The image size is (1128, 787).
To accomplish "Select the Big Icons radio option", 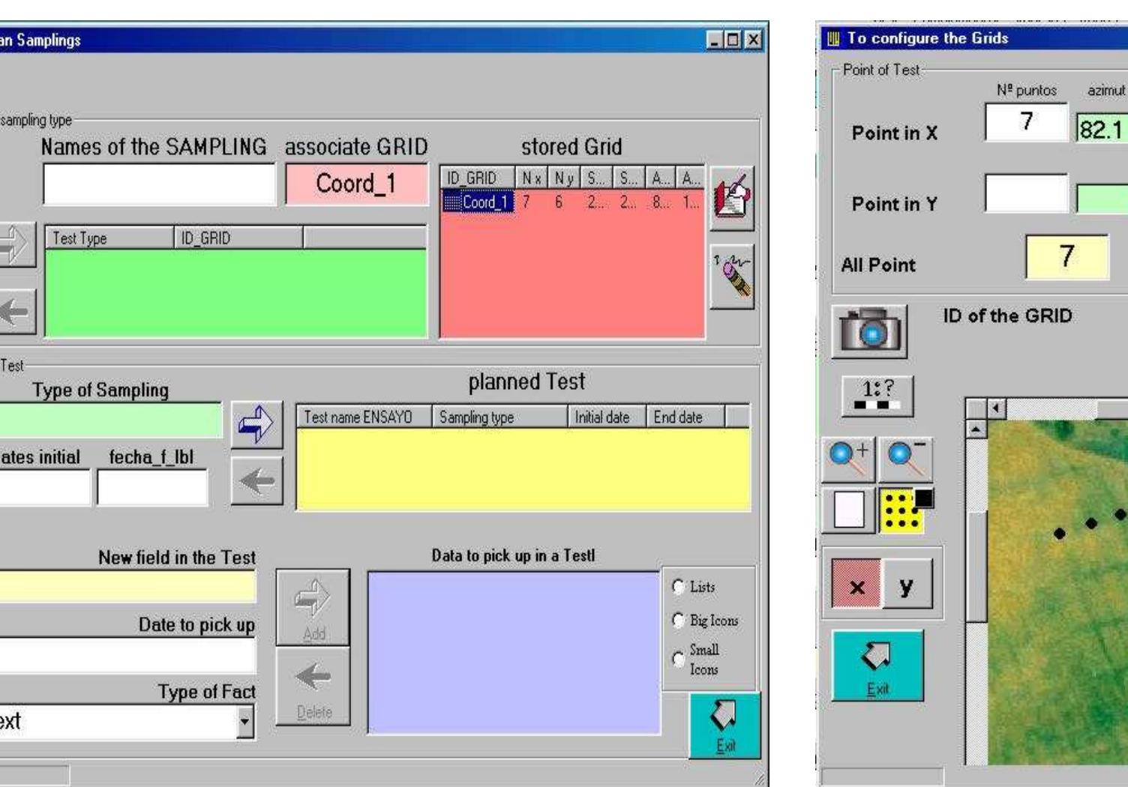I will point(679,621).
